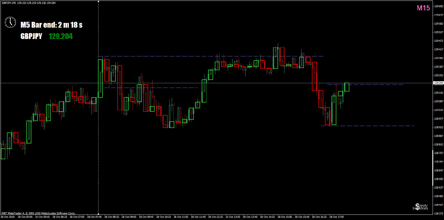Click the 128.757 price axis label
Image resolution: width=444 pixels, height=220 pixels.
click(x=439, y=153)
